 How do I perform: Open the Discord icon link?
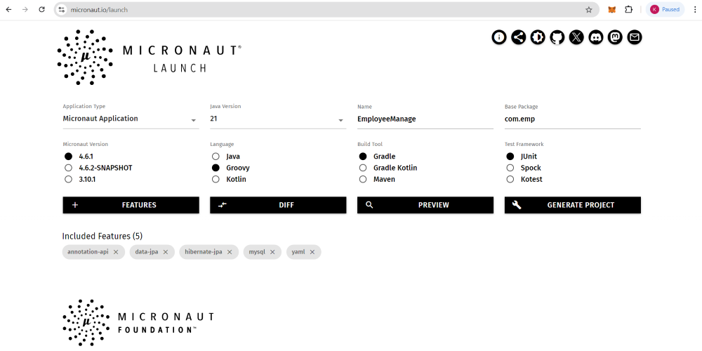pyautogui.click(x=595, y=37)
